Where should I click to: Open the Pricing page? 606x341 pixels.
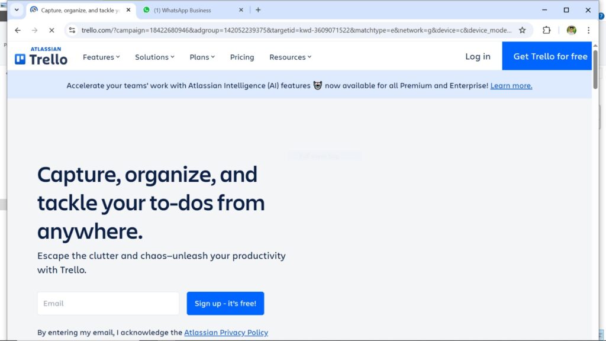click(x=242, y=57)
